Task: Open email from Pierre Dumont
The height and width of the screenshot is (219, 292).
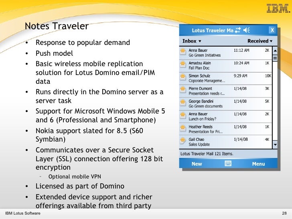Action: [200, 89]
